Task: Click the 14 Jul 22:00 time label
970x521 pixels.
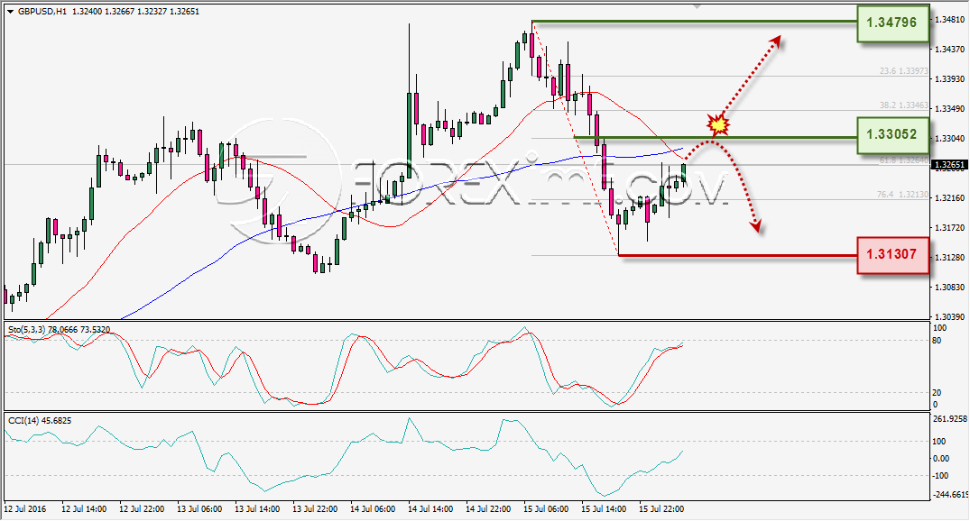Action: coord(488,509)
